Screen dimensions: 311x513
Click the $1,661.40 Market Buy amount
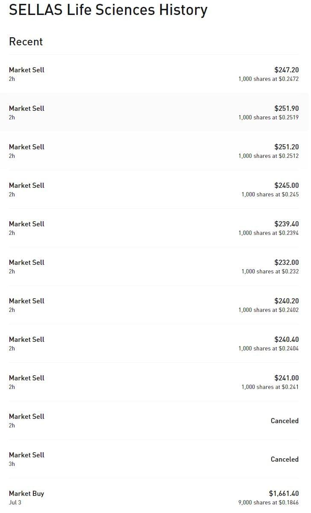[x=284, y=494]
